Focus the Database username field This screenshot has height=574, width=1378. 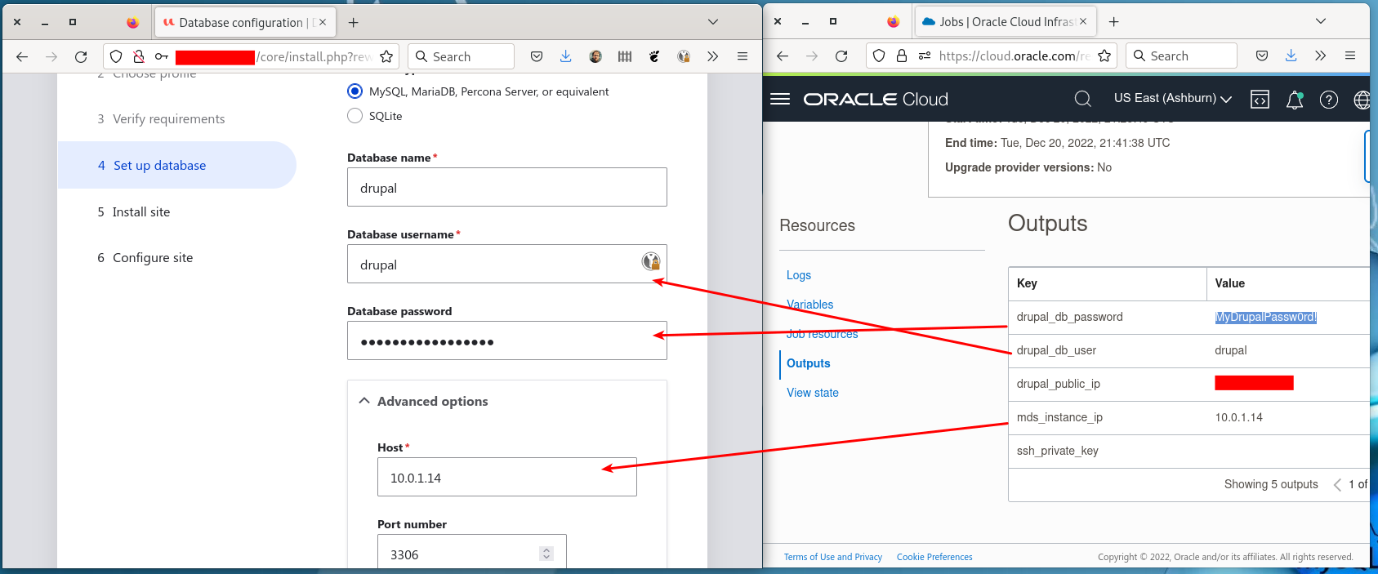[x=507, y=264]
